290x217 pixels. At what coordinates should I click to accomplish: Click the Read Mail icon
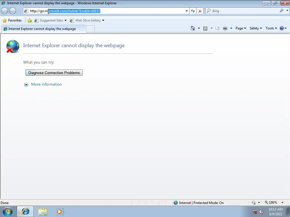tap(217, 29)
